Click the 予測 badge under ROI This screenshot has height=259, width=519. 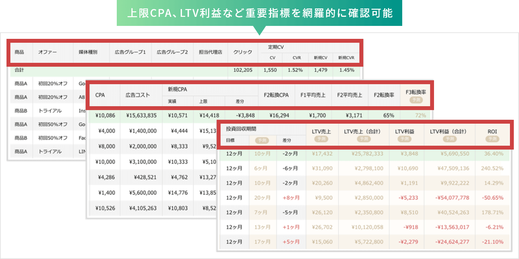tap(492, 139)
